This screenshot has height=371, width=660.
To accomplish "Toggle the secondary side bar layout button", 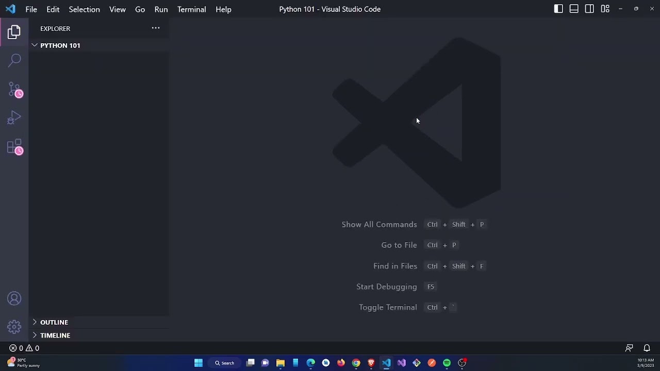I will point(589,9).
